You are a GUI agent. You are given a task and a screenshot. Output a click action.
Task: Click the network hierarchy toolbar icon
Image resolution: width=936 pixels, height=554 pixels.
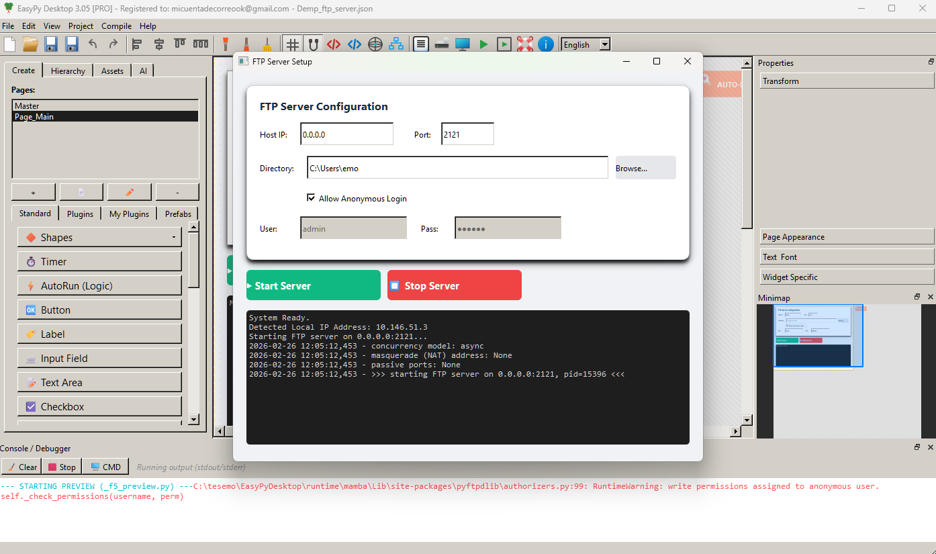point(397,44)
